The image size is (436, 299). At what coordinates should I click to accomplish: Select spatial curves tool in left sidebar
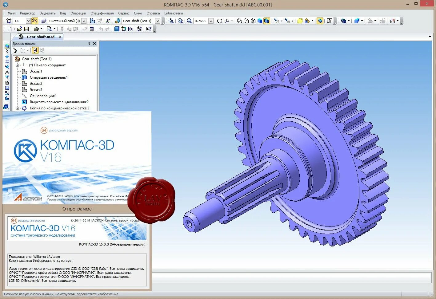point(7,51)
